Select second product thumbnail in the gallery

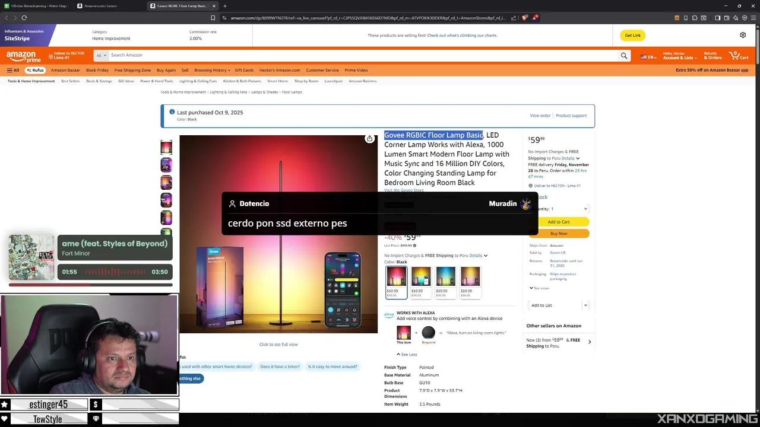coord(166,165)
